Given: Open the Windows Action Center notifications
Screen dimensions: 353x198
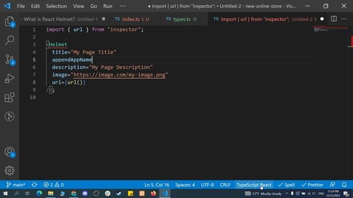Looking at the screenshot, I should [346, 194].
